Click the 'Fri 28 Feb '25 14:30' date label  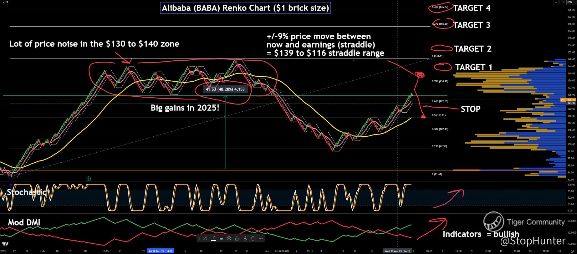coord(161,251)
